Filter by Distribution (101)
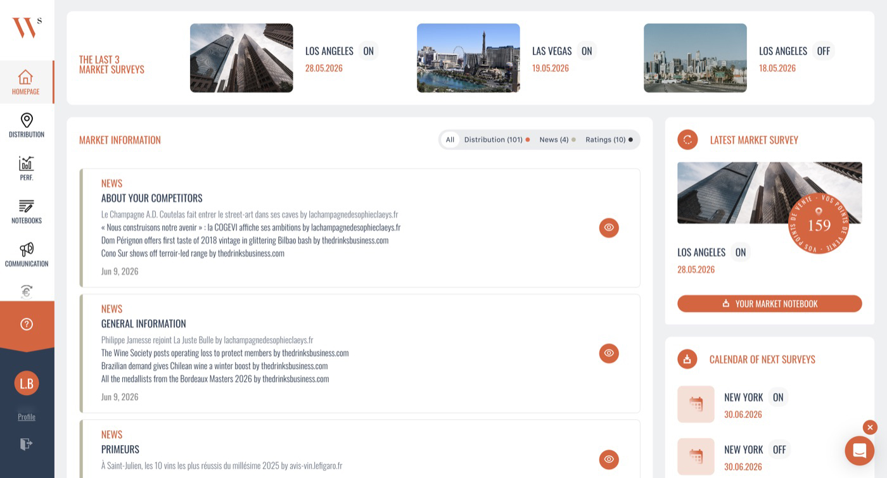The height and width of the screenshot is (478, 887). pos(497,140)
